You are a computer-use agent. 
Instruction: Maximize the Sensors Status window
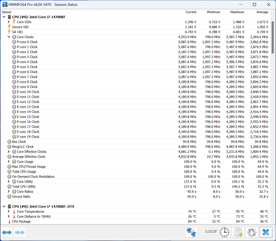[254, 4]
